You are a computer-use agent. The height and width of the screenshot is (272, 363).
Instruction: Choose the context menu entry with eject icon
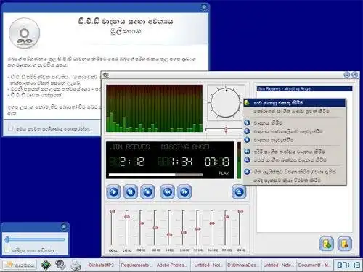click(295, 172)
